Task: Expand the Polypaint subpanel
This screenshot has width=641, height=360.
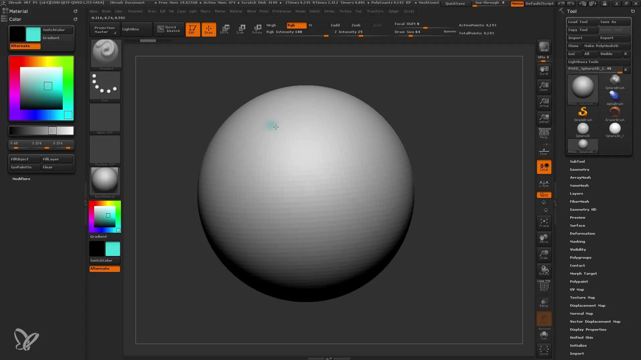Action: (579, 281)
